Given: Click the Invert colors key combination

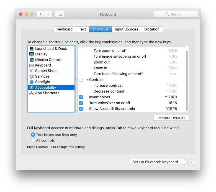Looking at the screenshot, I should (x=171, y=97).
